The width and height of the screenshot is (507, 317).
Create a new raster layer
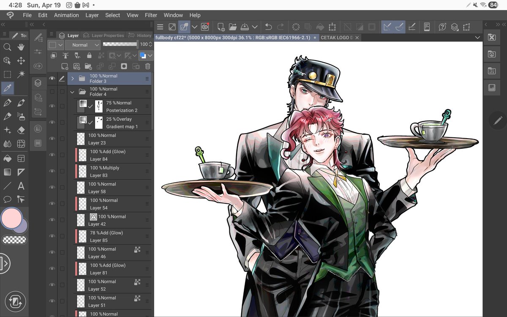tap(65, 66)
